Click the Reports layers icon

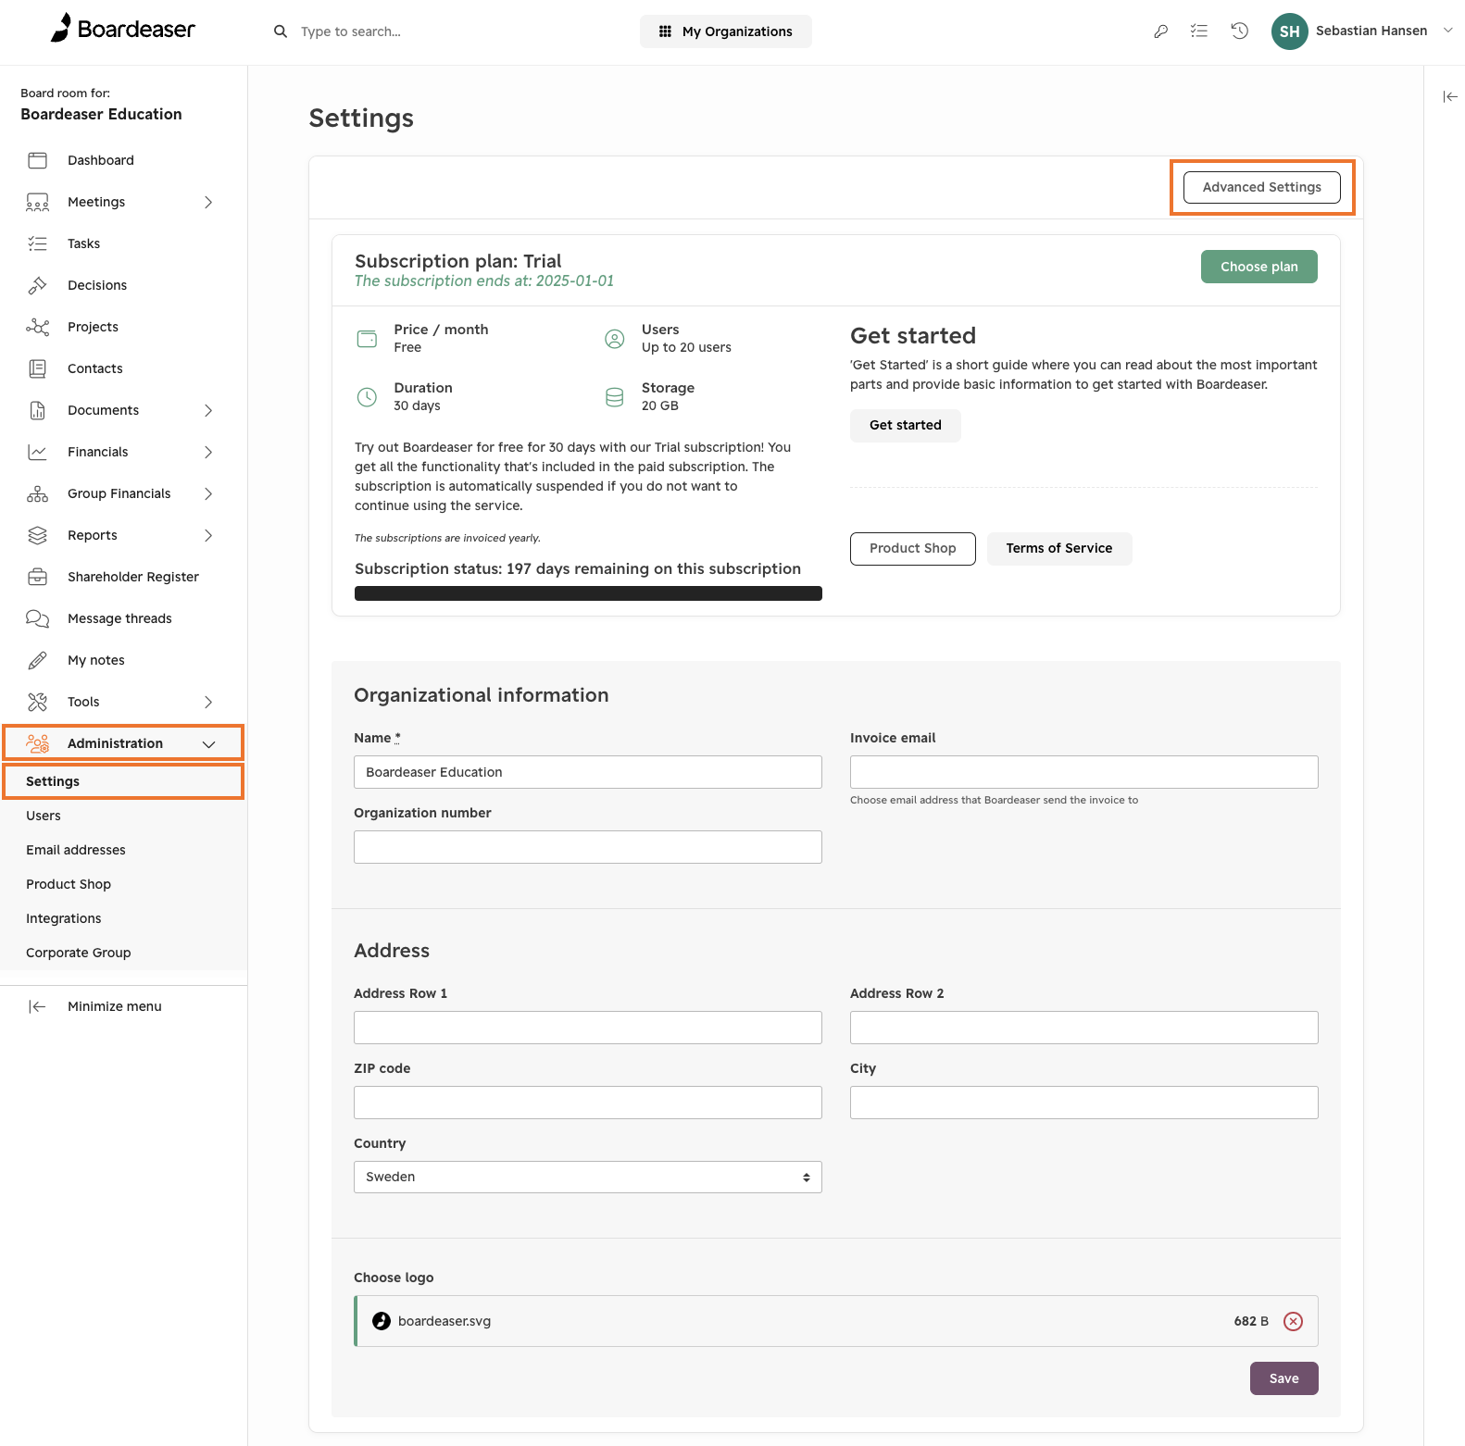pos(38,535)
